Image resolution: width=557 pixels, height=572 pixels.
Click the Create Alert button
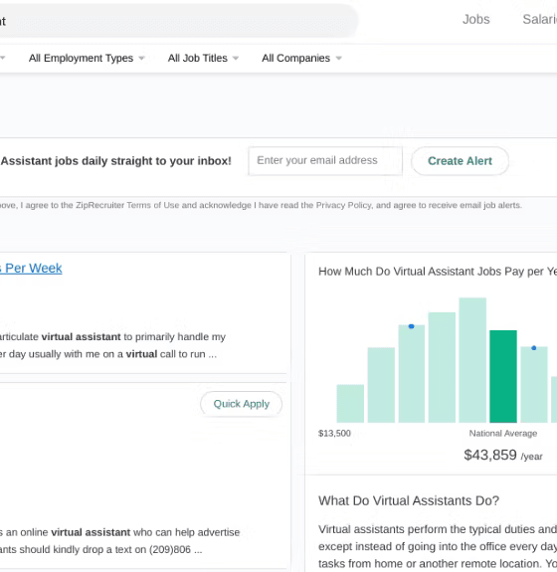click(x=460, y=161)
